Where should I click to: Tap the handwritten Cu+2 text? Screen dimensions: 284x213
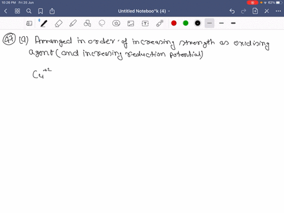click(42, 73)
